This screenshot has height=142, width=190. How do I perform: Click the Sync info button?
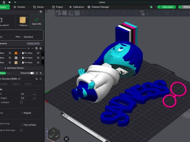36,21
